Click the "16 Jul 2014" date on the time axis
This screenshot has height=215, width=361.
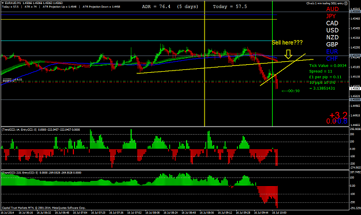[x=8, y=213]
